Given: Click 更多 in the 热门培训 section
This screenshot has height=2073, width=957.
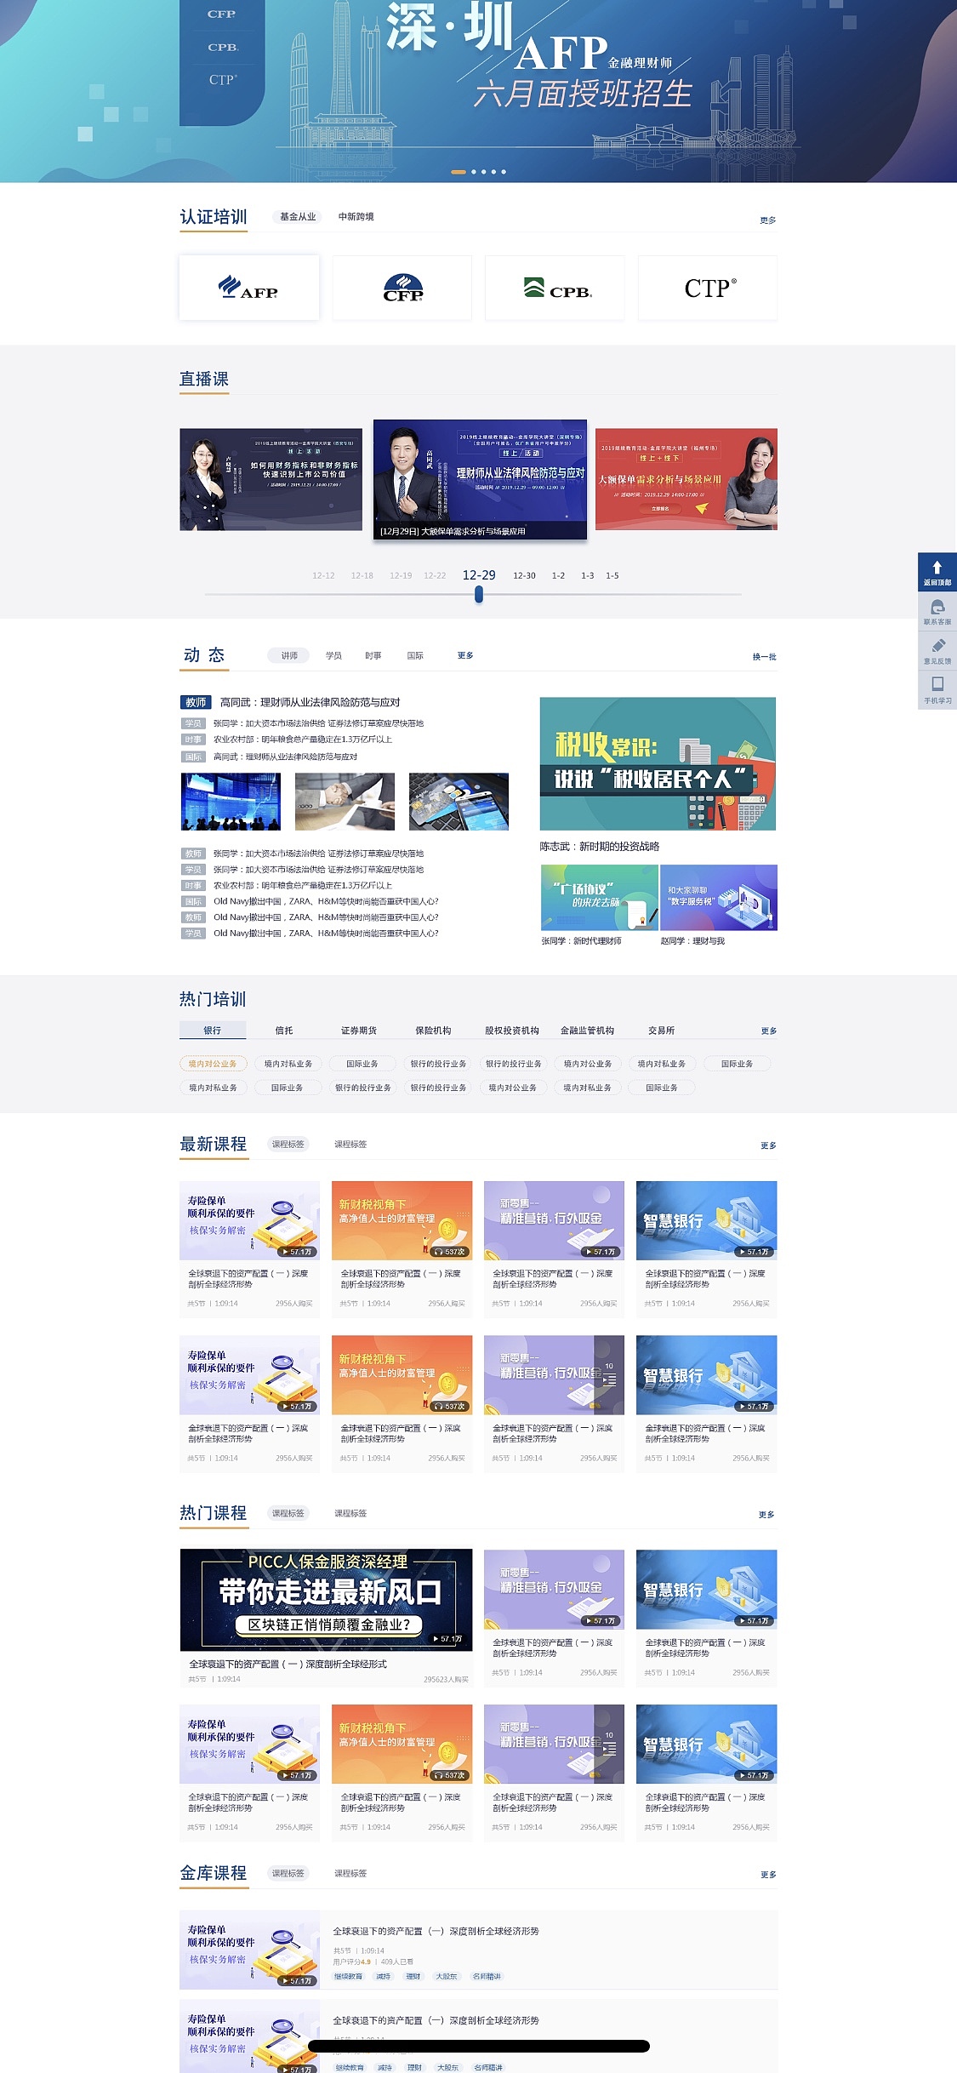Looking at the screenshot, I should pyautogui.click(x=768, y=1031).
